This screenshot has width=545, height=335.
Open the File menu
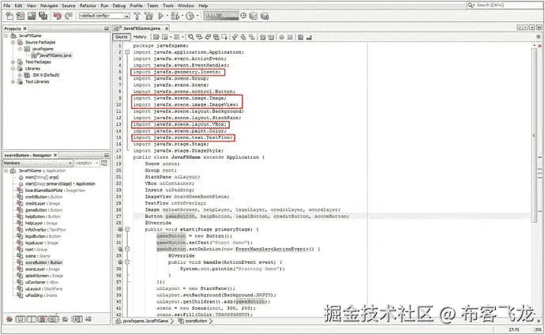click(6, 6)
